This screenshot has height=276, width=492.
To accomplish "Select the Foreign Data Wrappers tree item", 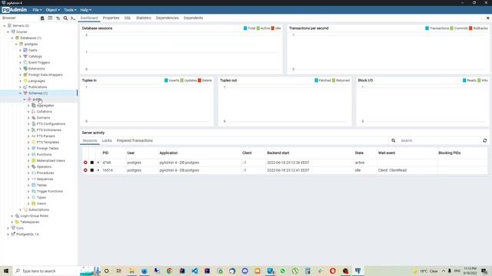I will (45, 75).
